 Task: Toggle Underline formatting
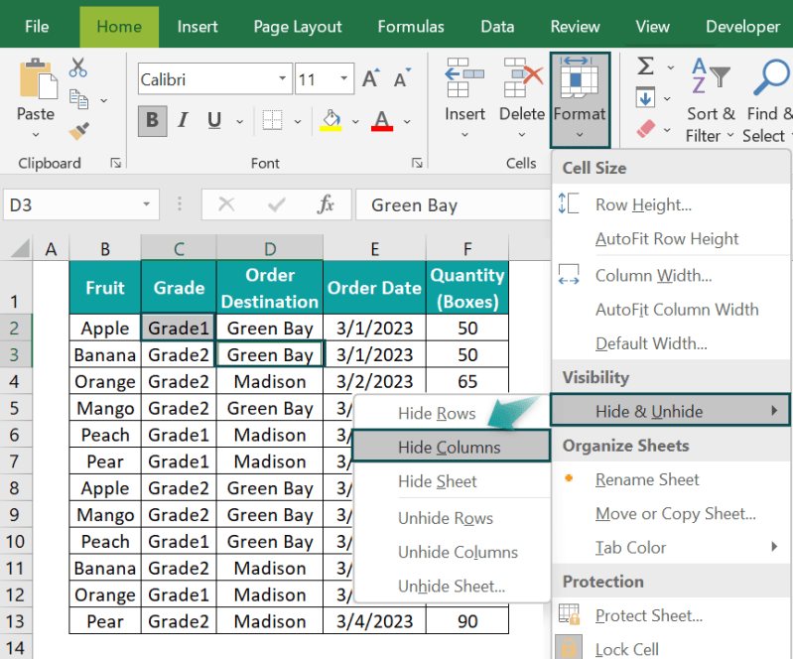tap(214, 121)
